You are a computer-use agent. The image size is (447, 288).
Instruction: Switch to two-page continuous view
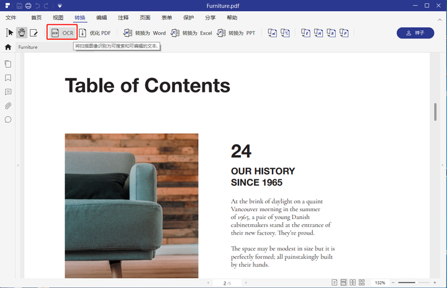coord(362,282)
